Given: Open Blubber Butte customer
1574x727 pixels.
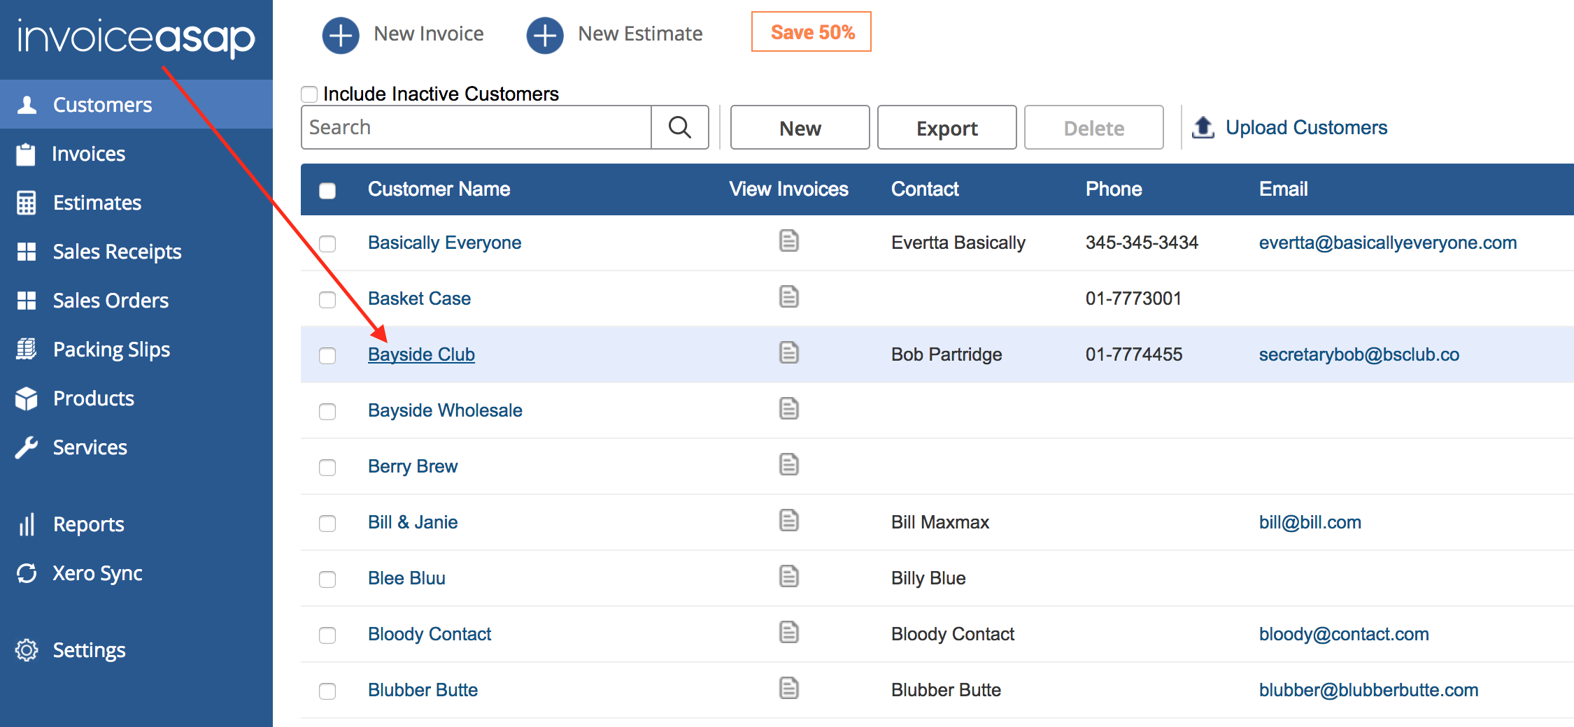Looking at the screenshot, I should [423, 690].
